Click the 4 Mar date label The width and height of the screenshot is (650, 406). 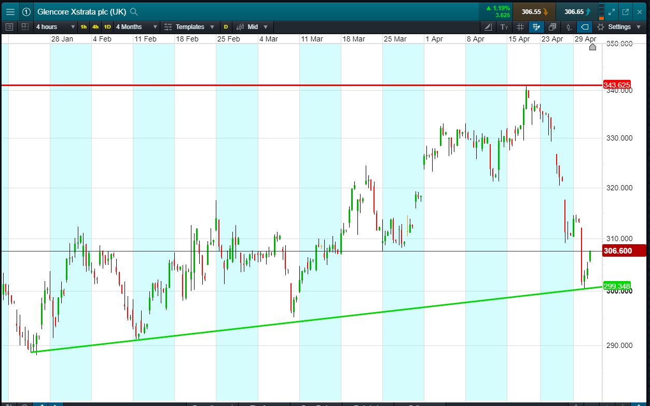tap(268, 39)
